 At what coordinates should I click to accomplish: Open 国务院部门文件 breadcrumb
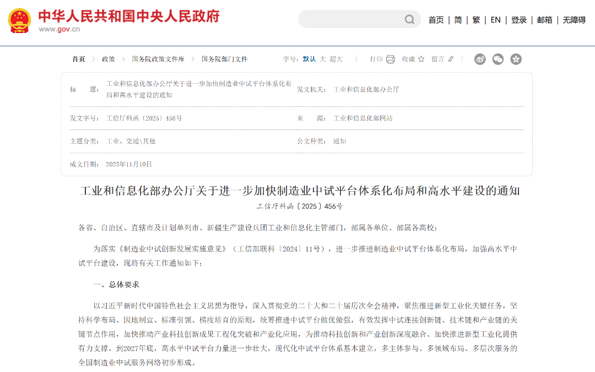pos(224,59)
